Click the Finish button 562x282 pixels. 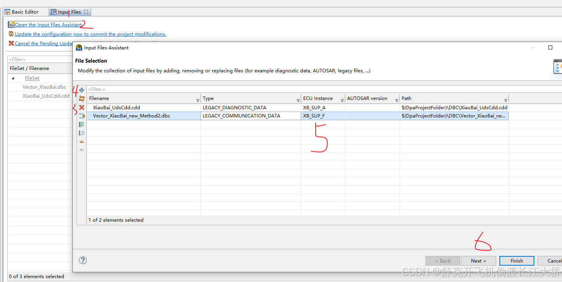pos(516,261)
